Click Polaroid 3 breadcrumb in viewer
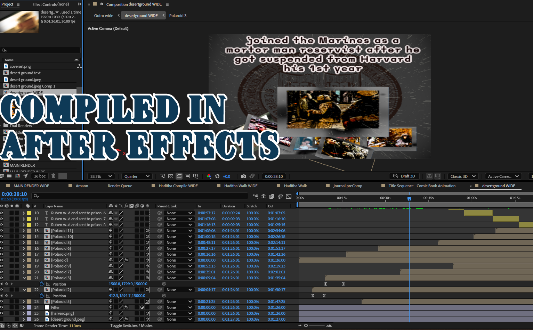 (178, 16)
